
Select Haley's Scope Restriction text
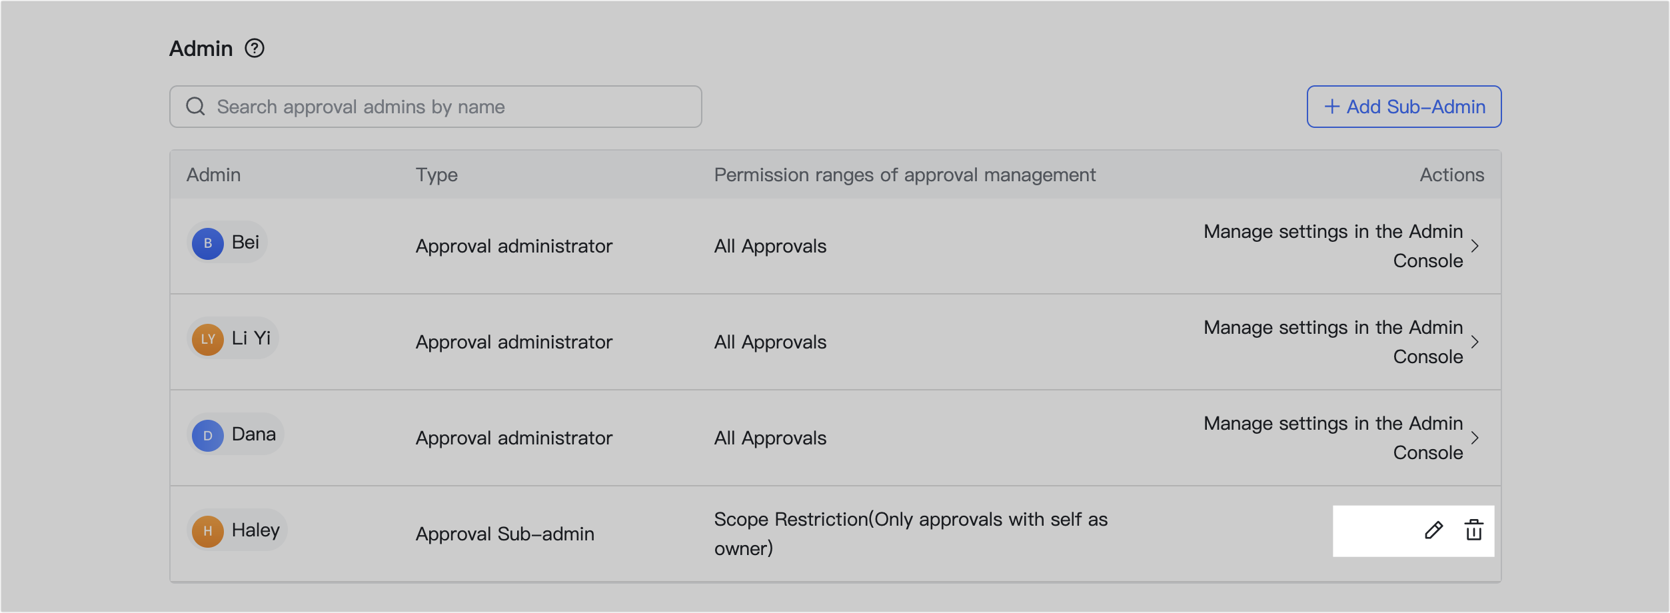910,534
